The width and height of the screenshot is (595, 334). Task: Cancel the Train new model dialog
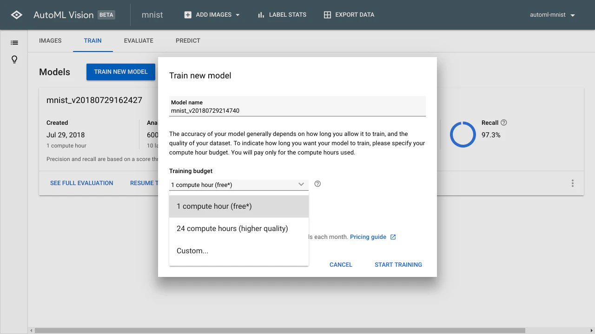(341, 265)
